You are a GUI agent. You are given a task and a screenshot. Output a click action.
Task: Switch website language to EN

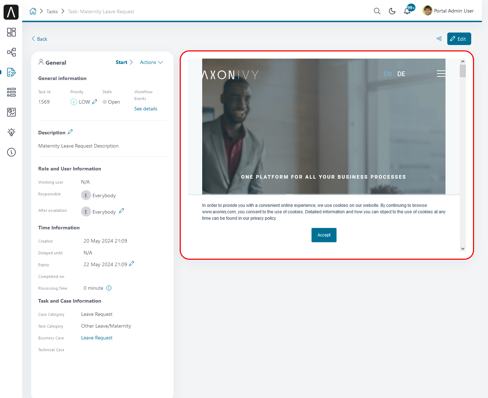(x=388, y=74)
